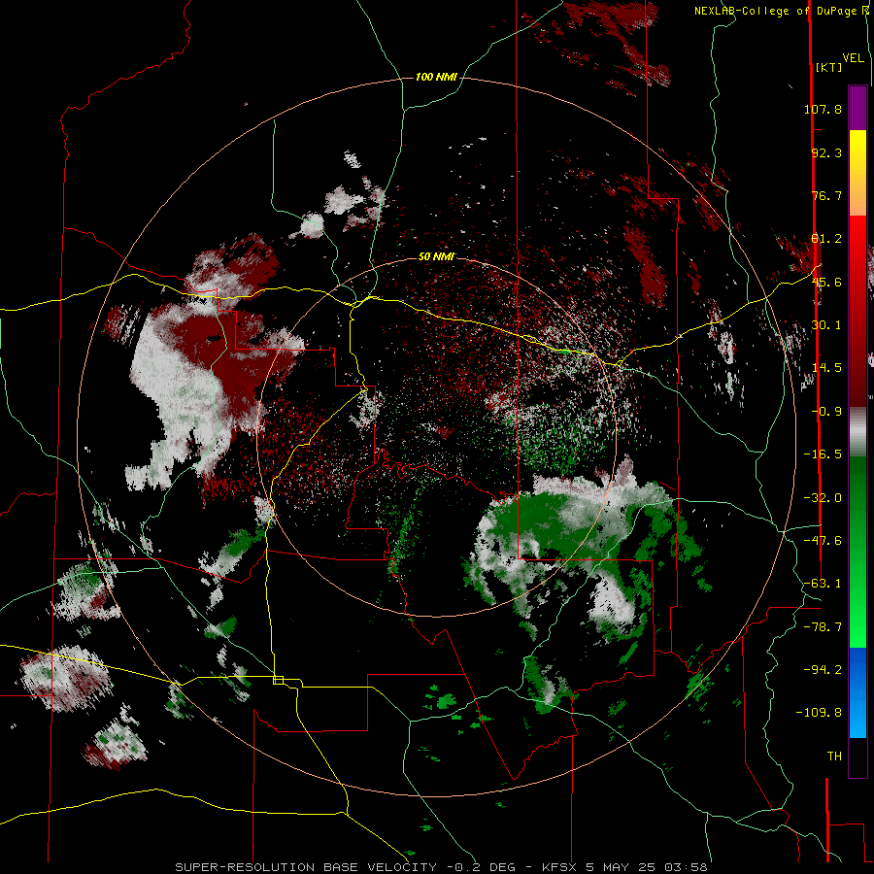874x874 pixels.
Task: Click the -16.5 legend value
Action: (x=823, y=454)
